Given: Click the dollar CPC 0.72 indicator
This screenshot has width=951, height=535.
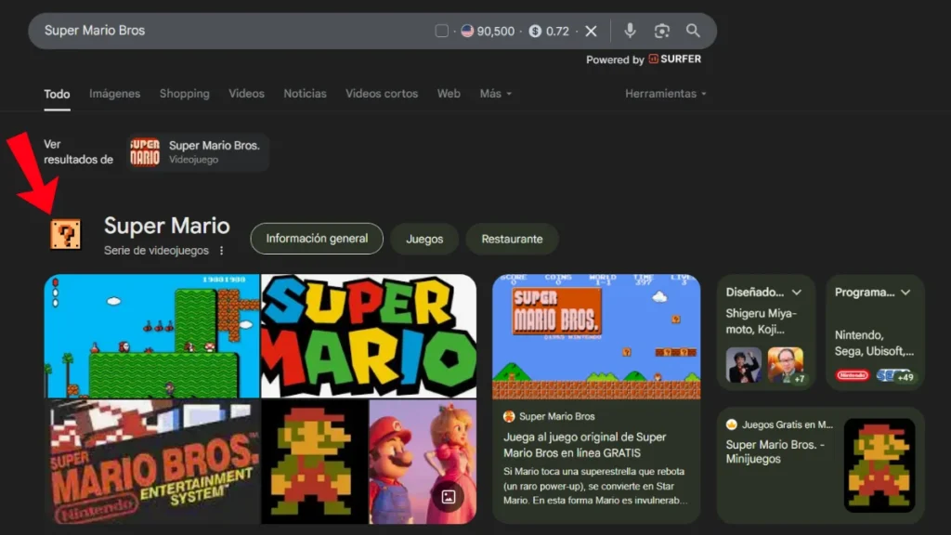Looking at the screenshot, I should coord(549,31).
